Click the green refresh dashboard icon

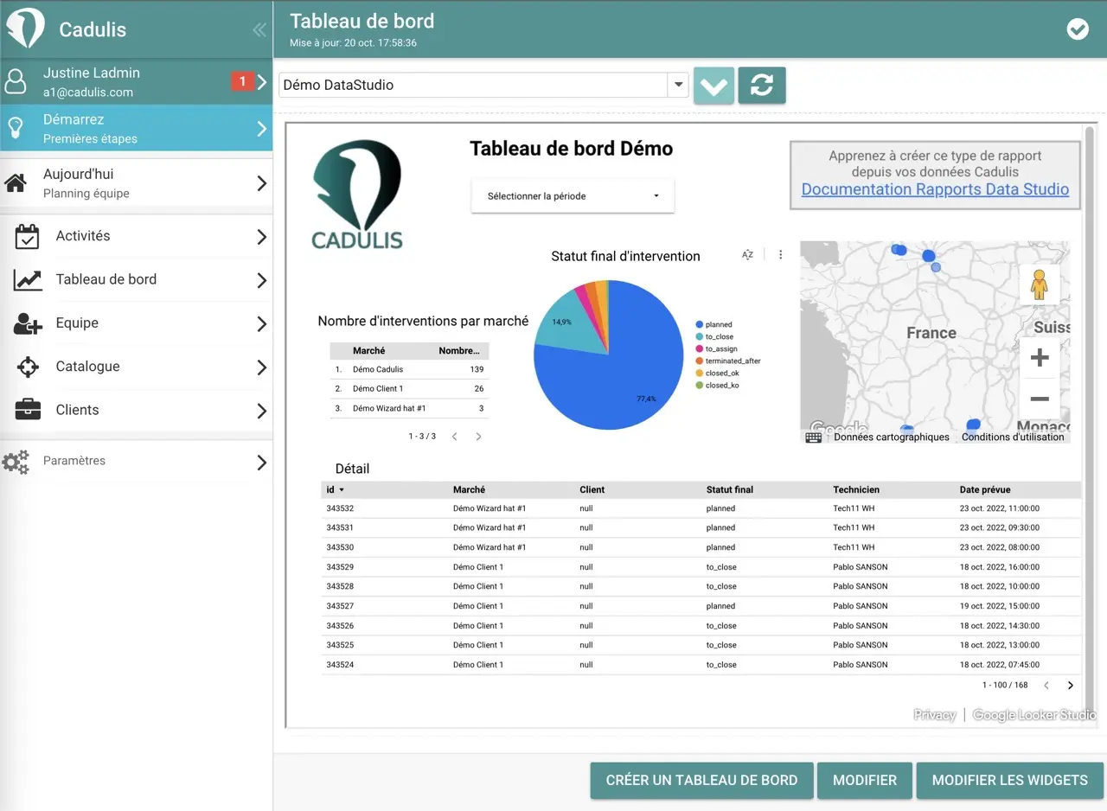coord(761,86)
